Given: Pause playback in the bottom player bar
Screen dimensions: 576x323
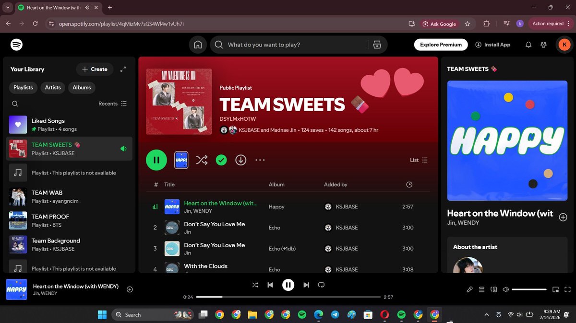Looking at the screenshot, I should (x=288, y=285).
